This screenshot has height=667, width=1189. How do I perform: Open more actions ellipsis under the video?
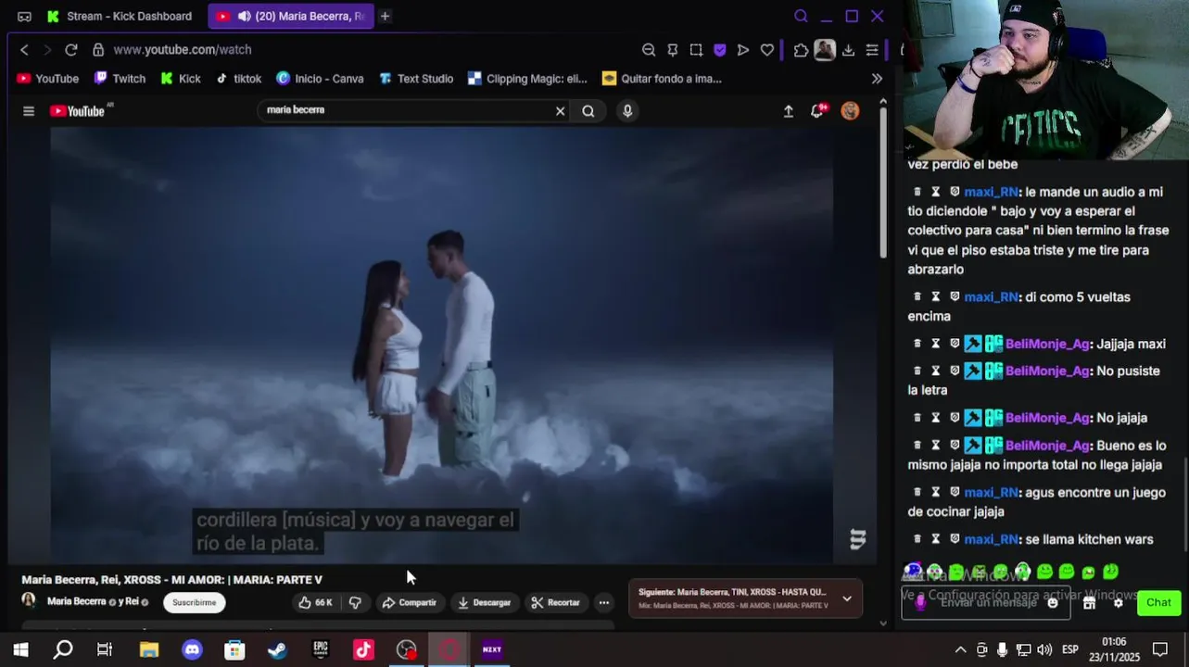[603, 602]
